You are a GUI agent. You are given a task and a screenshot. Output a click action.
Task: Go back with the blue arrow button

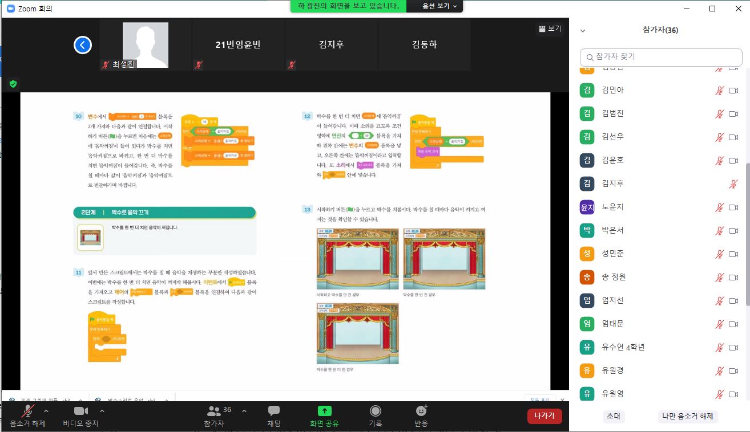click(x=83, y=45)
